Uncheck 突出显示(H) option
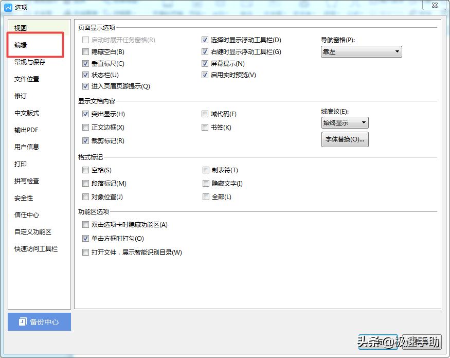This screenshot has height=358, width=450. click(85, 114)
